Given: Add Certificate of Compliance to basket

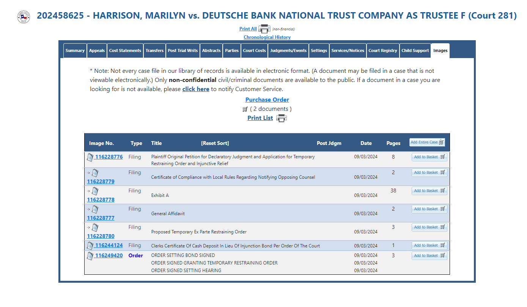Looking at the screenshot, I should [x=429, y=173].
